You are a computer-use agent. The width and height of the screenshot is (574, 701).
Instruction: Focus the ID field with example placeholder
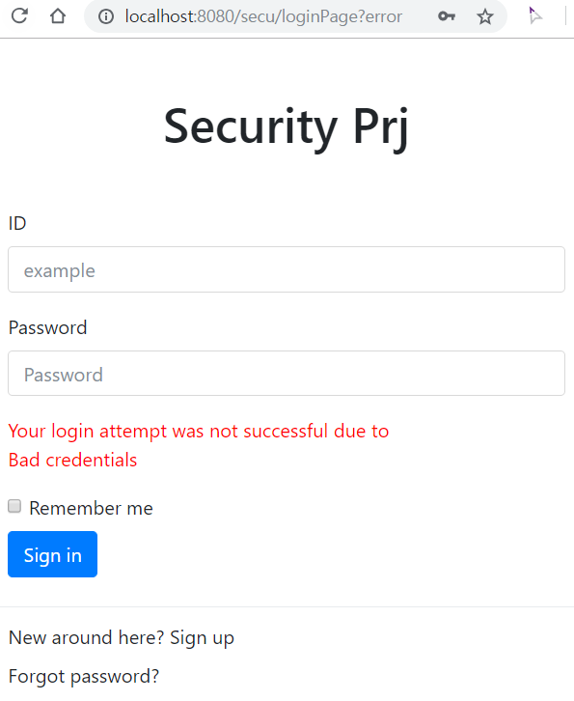(x=287, y=269)
